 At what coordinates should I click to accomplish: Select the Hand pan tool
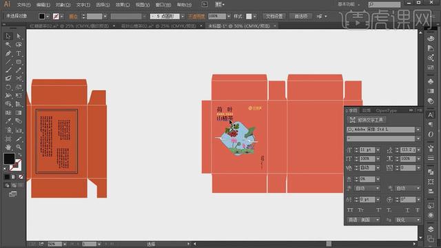[8, 147]
